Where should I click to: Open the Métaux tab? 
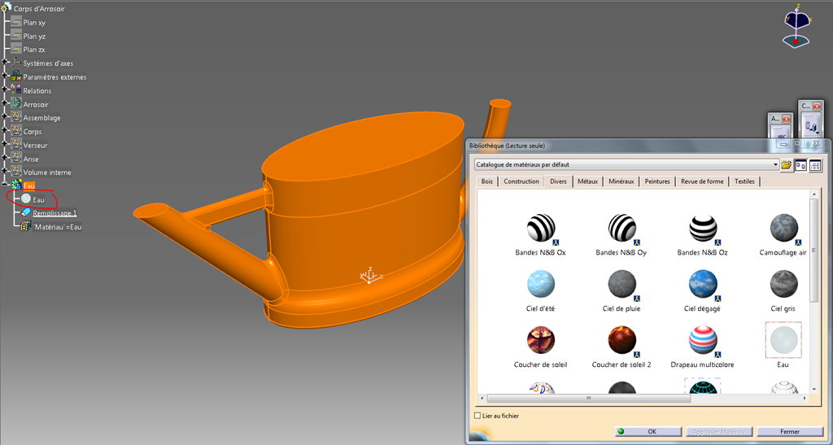point(587,181)
